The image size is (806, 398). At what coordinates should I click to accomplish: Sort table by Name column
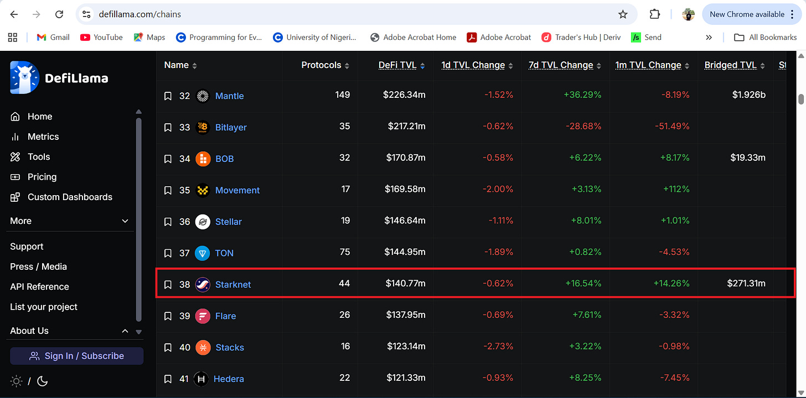tap(180, 65)
